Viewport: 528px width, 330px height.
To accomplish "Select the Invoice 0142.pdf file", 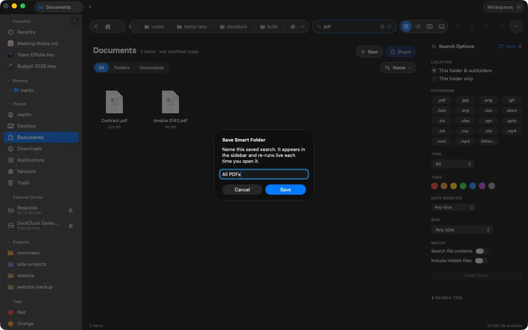I will [x=170, y=109].
